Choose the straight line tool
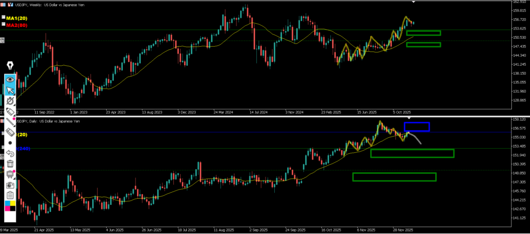The height and width of the screenshot is (234, 530). point(10,123)
